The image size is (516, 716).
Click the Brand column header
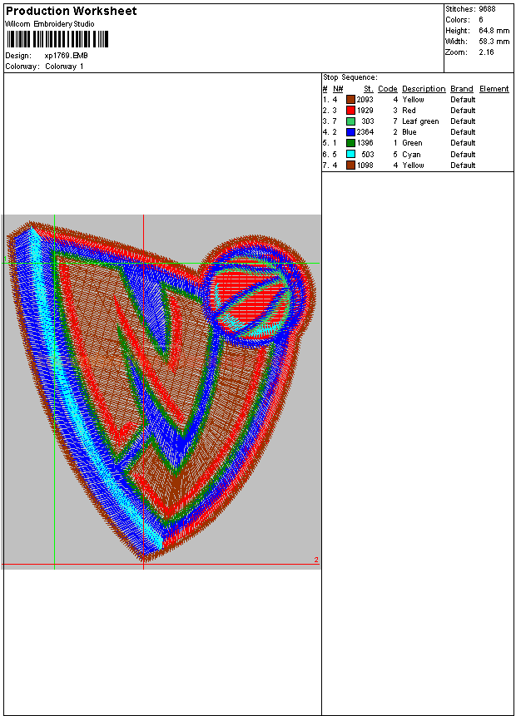click(462, 89)
